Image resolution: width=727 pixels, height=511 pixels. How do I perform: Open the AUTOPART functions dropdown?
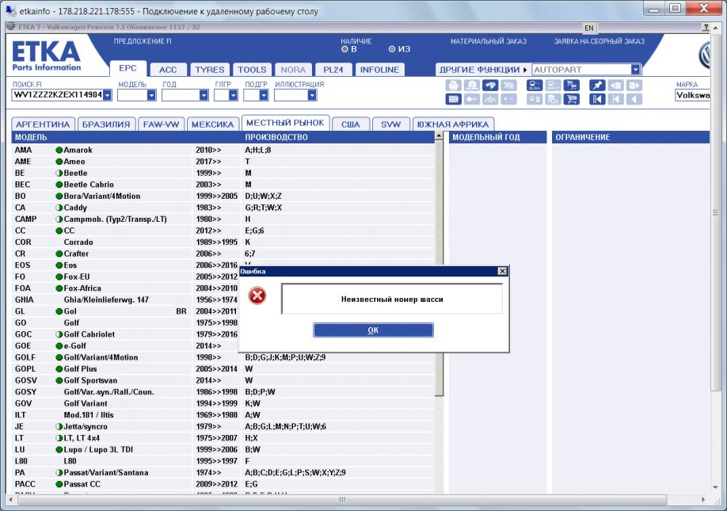click(635, 70)
